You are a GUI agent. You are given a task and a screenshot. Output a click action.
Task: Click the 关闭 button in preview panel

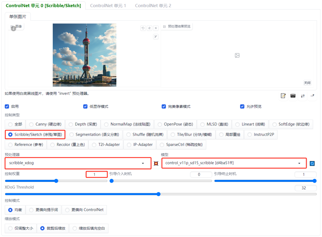click(x=307, y=83)
